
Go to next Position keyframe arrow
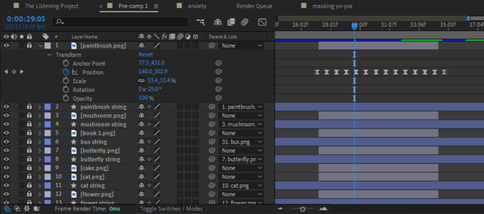click(22, 72)
